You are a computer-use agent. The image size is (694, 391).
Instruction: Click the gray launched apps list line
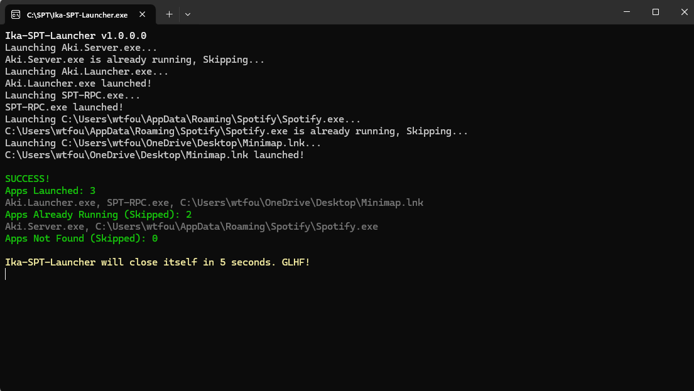click(214, 203)
